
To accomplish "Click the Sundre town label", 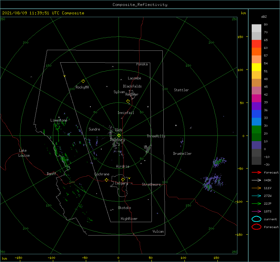I will 94,129.
